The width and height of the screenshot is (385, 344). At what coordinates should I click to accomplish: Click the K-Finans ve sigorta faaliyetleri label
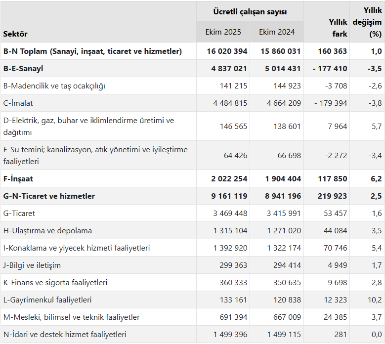55,283
